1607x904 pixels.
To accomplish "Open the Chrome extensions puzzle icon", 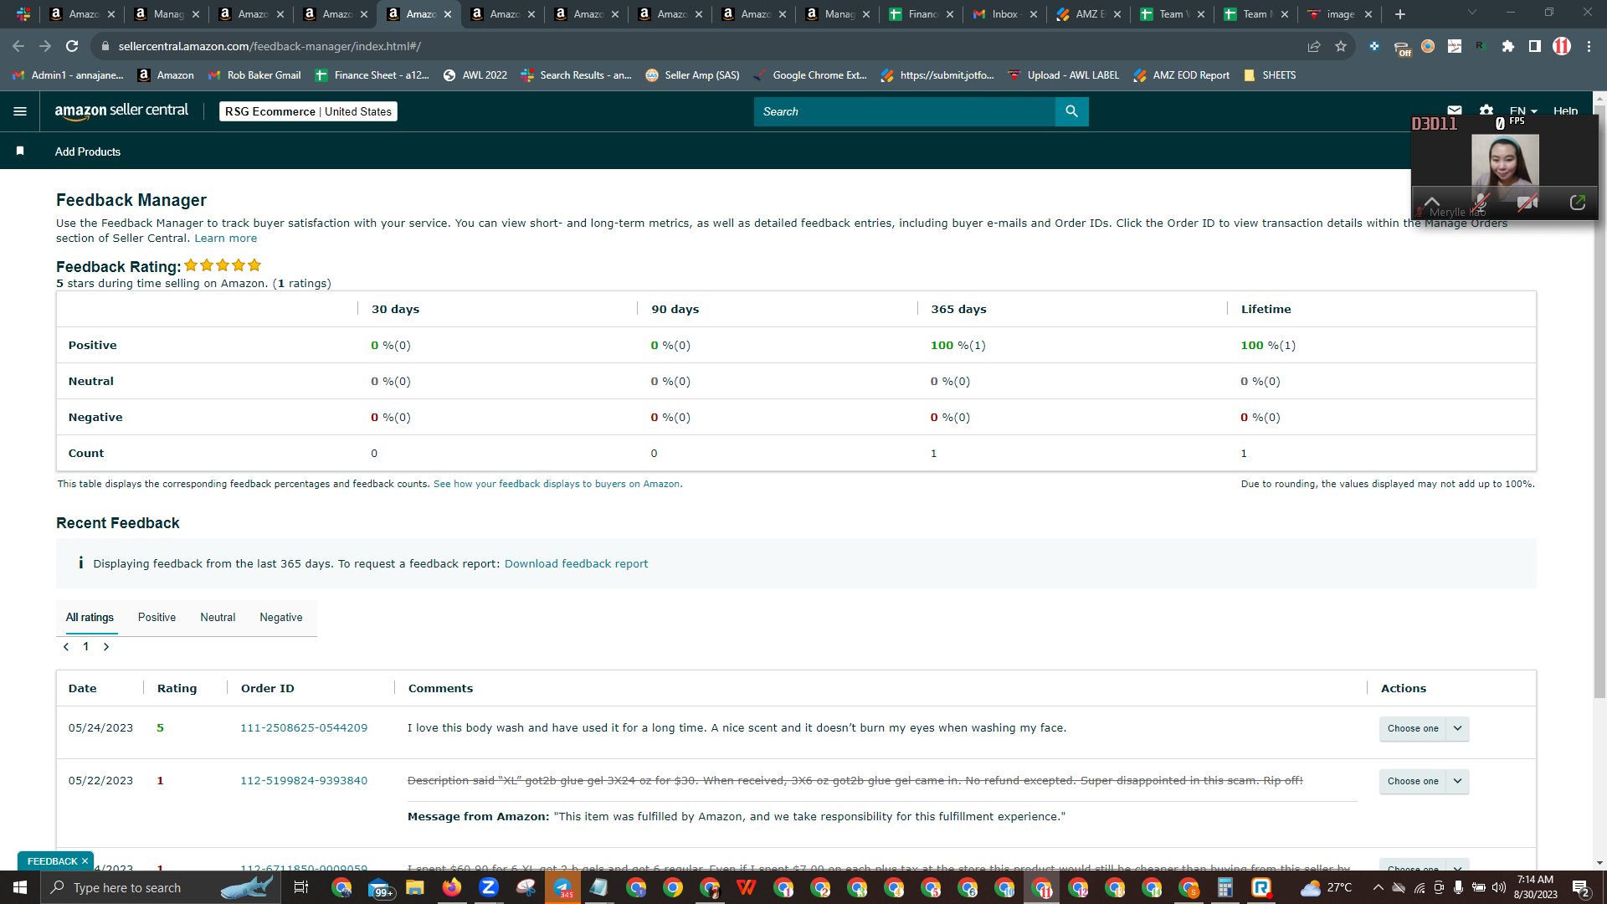I will point(1508,46).
